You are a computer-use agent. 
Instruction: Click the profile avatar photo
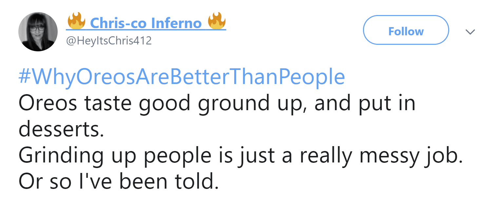click(38, 32)
